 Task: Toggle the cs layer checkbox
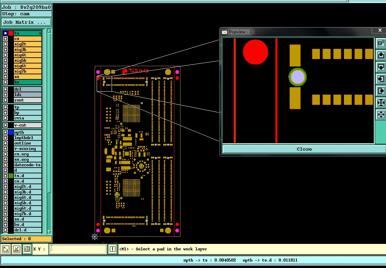(5, 39)
